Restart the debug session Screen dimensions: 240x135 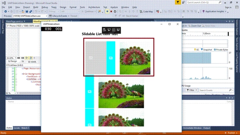(115, 11)
